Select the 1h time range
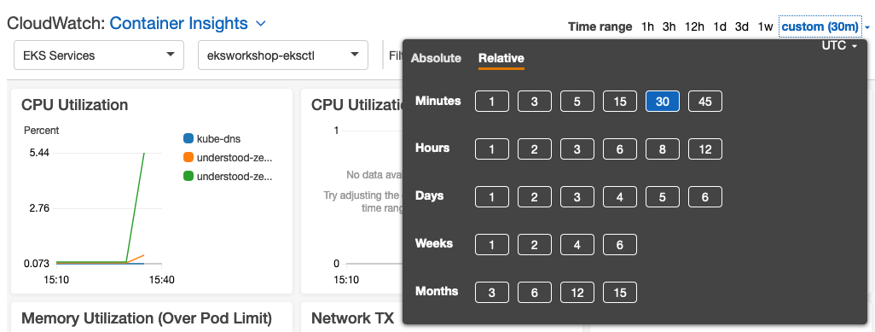Viewport: 875px width, 332px height. (x=647, y=26)
